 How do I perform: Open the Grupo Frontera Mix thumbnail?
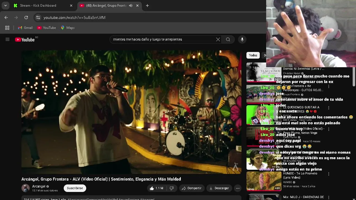(264, 160)
